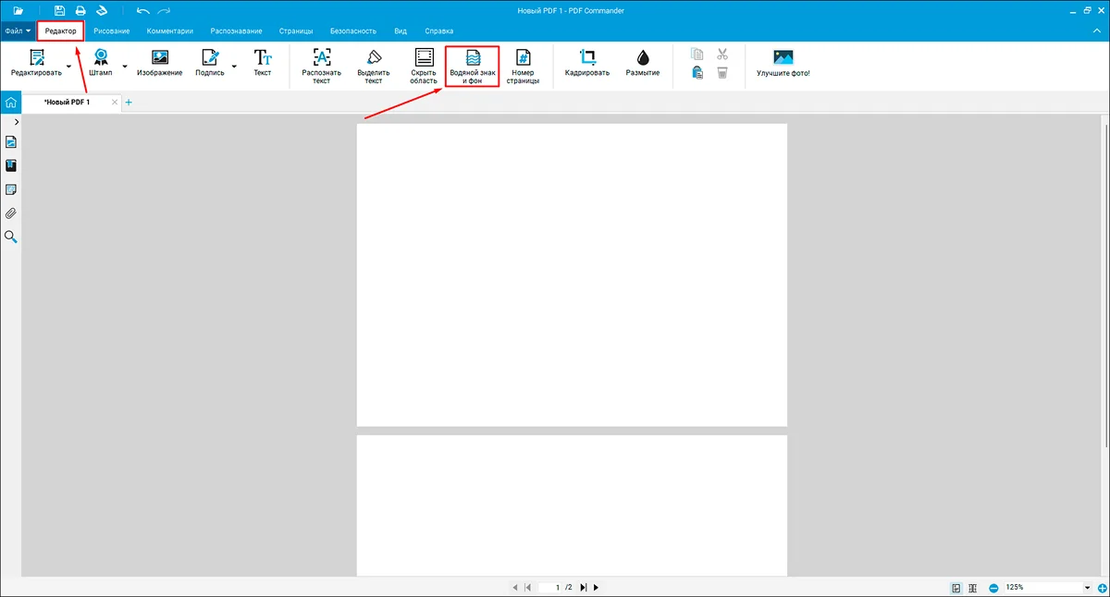Viewport: 1110px width, 597px height.
Task: Click the scanner icon in the quick access bar
Action: [x=102, y=10]
